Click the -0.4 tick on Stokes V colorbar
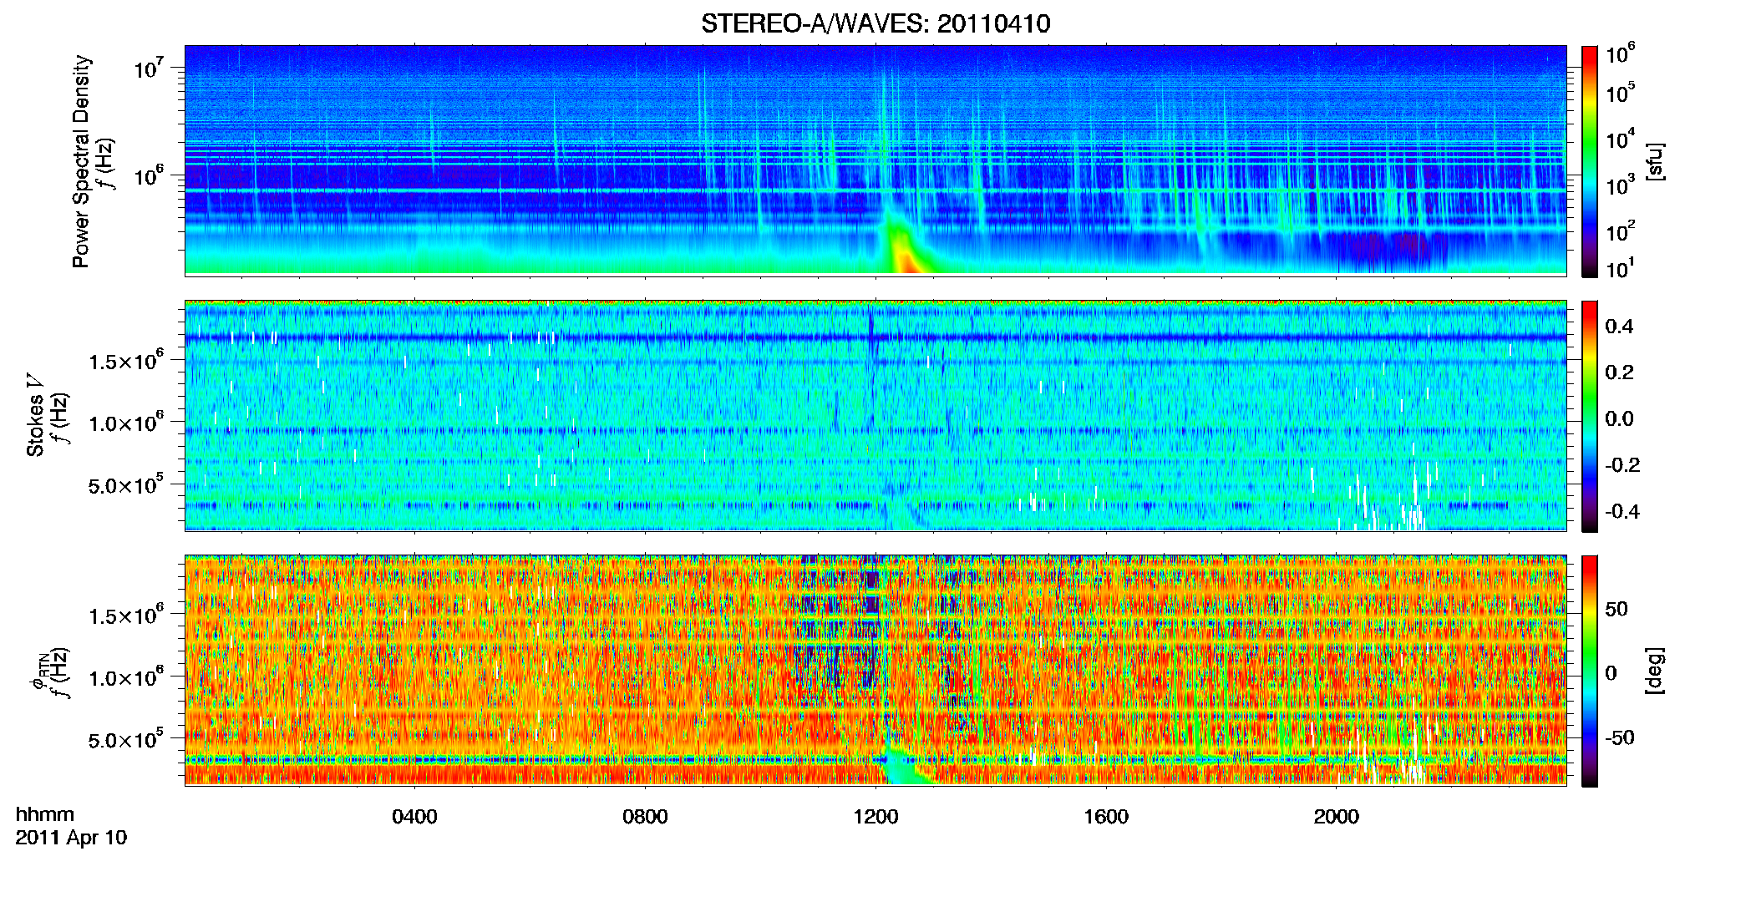Viewport: 1751px width, 902px height. (x=1622, y=511)
